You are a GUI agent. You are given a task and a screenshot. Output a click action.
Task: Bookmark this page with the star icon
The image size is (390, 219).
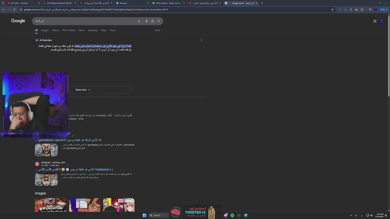(332, 9)
